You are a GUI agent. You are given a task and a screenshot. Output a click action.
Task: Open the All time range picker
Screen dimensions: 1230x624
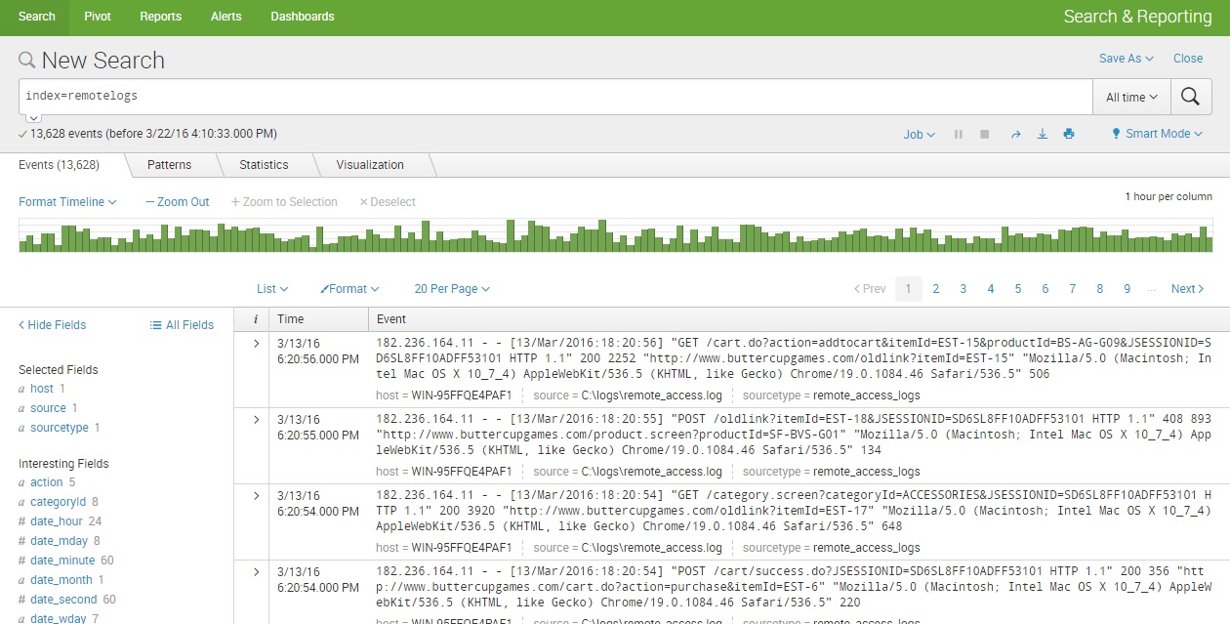point(1131,97)
